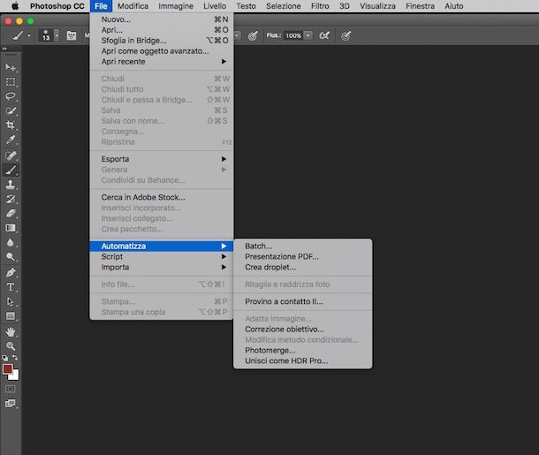This screenshot has height=455, width=539.
Task: Select the Crop tool
Action: pyautogui.click(x=11, y=125)
